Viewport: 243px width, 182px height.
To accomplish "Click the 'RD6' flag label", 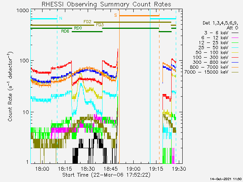I will click(65, 31).
